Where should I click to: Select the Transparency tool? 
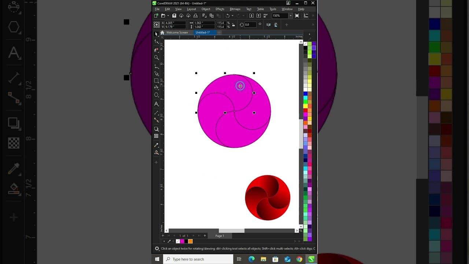point(156,136)
